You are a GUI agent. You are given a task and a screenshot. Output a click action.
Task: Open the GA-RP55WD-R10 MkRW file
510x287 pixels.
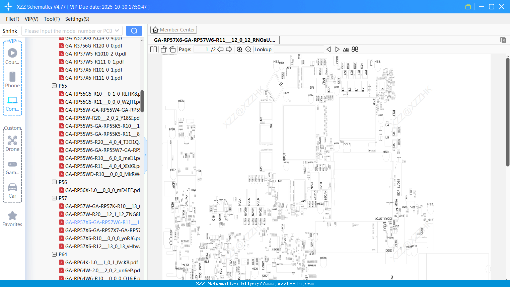point(102,174)
